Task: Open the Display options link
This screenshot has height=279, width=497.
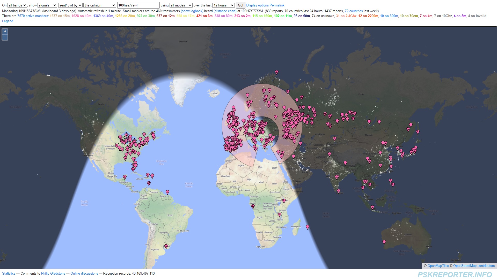Action: (x=257, y=5)
